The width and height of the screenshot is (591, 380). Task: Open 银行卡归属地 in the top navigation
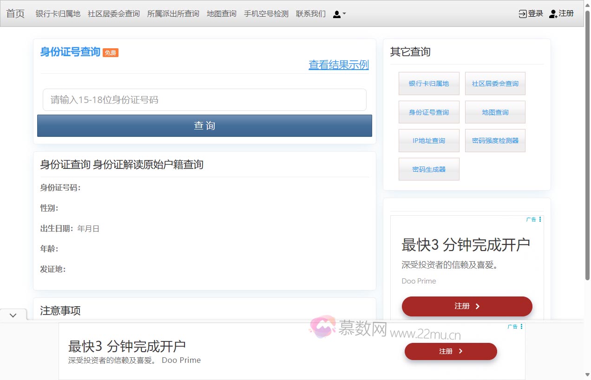pos(58,14)
